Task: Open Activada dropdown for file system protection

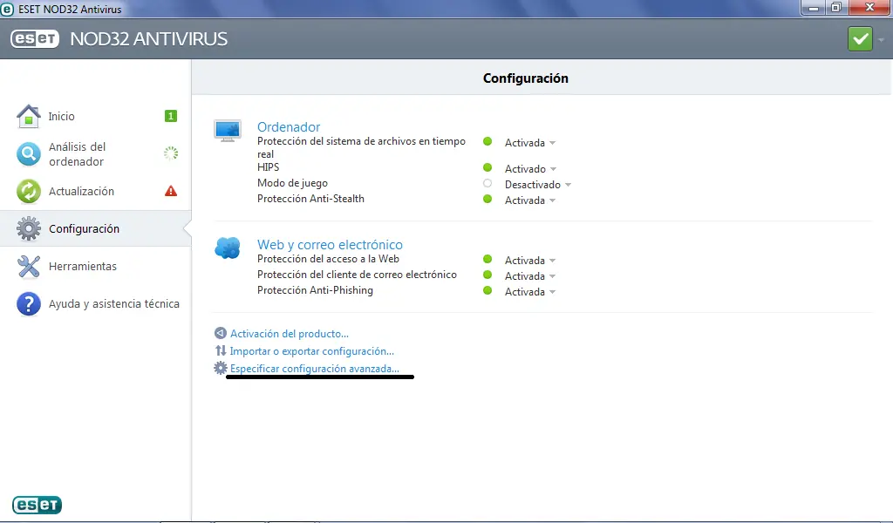Action: tap(530, 143)
